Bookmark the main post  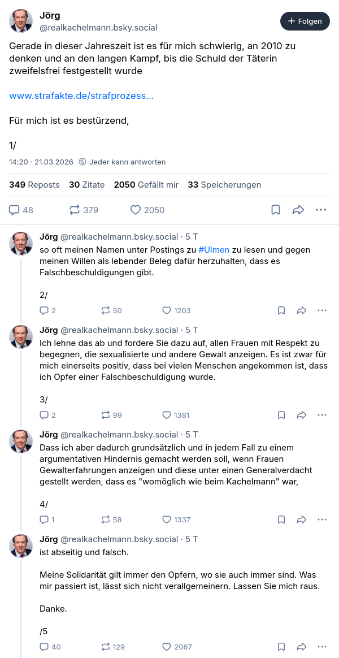(276, 210)
